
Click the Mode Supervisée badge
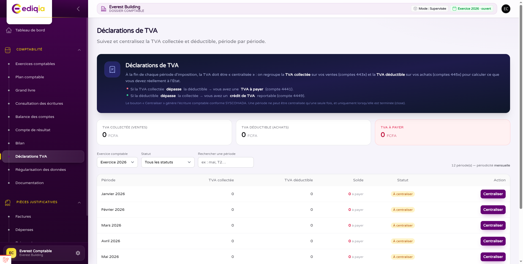coord(430,9)
